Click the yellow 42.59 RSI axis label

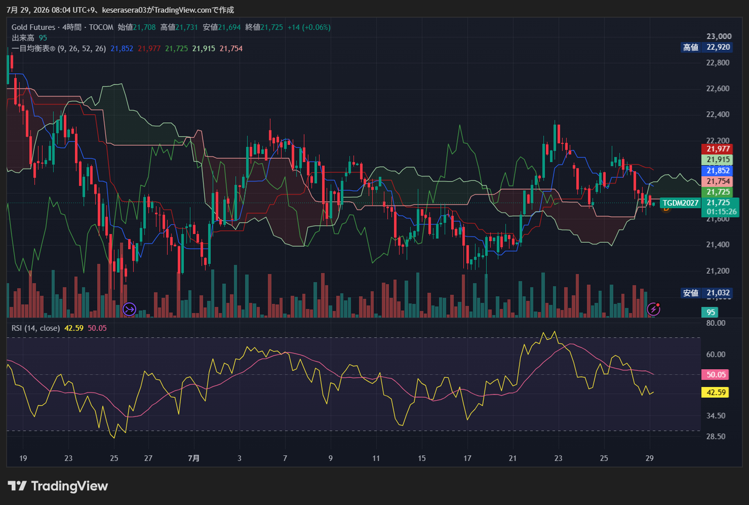coord(715,393)
